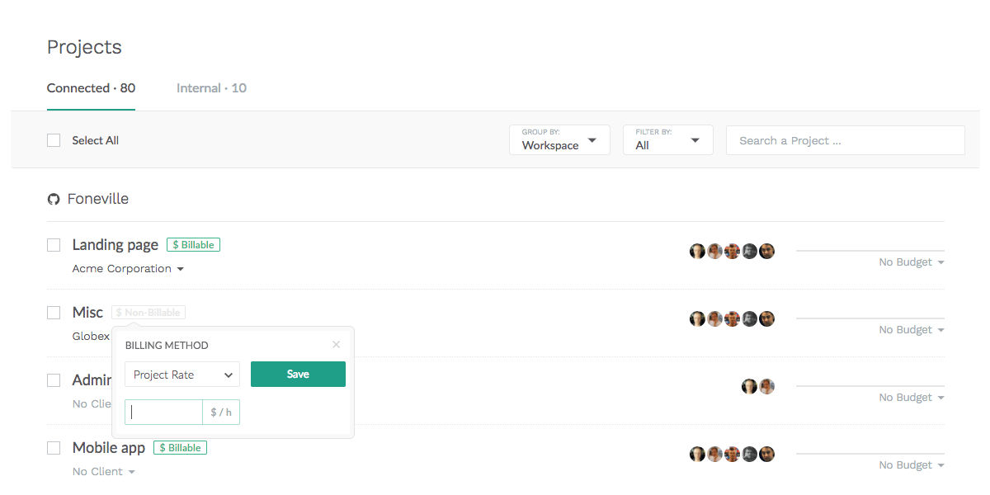990x495 pixels.
Task: Open the Mobile app project
Action: [x=108, y=448]
